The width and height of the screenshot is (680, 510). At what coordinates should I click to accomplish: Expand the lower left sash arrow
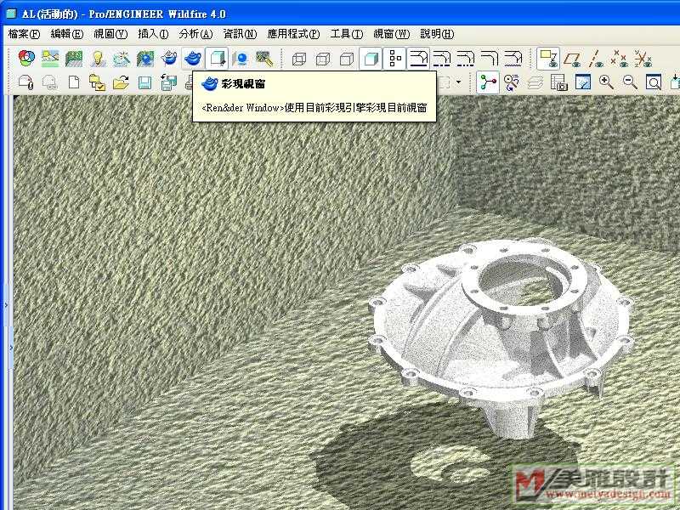point(11,348)
